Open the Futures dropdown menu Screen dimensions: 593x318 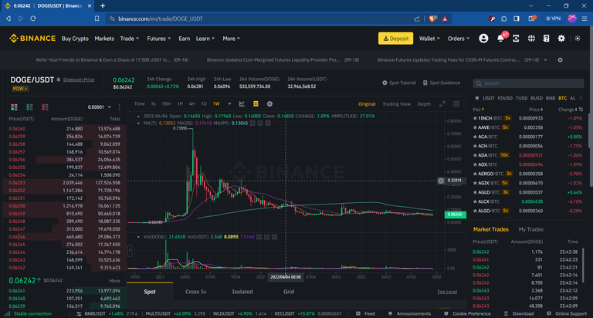click(159, 39)
